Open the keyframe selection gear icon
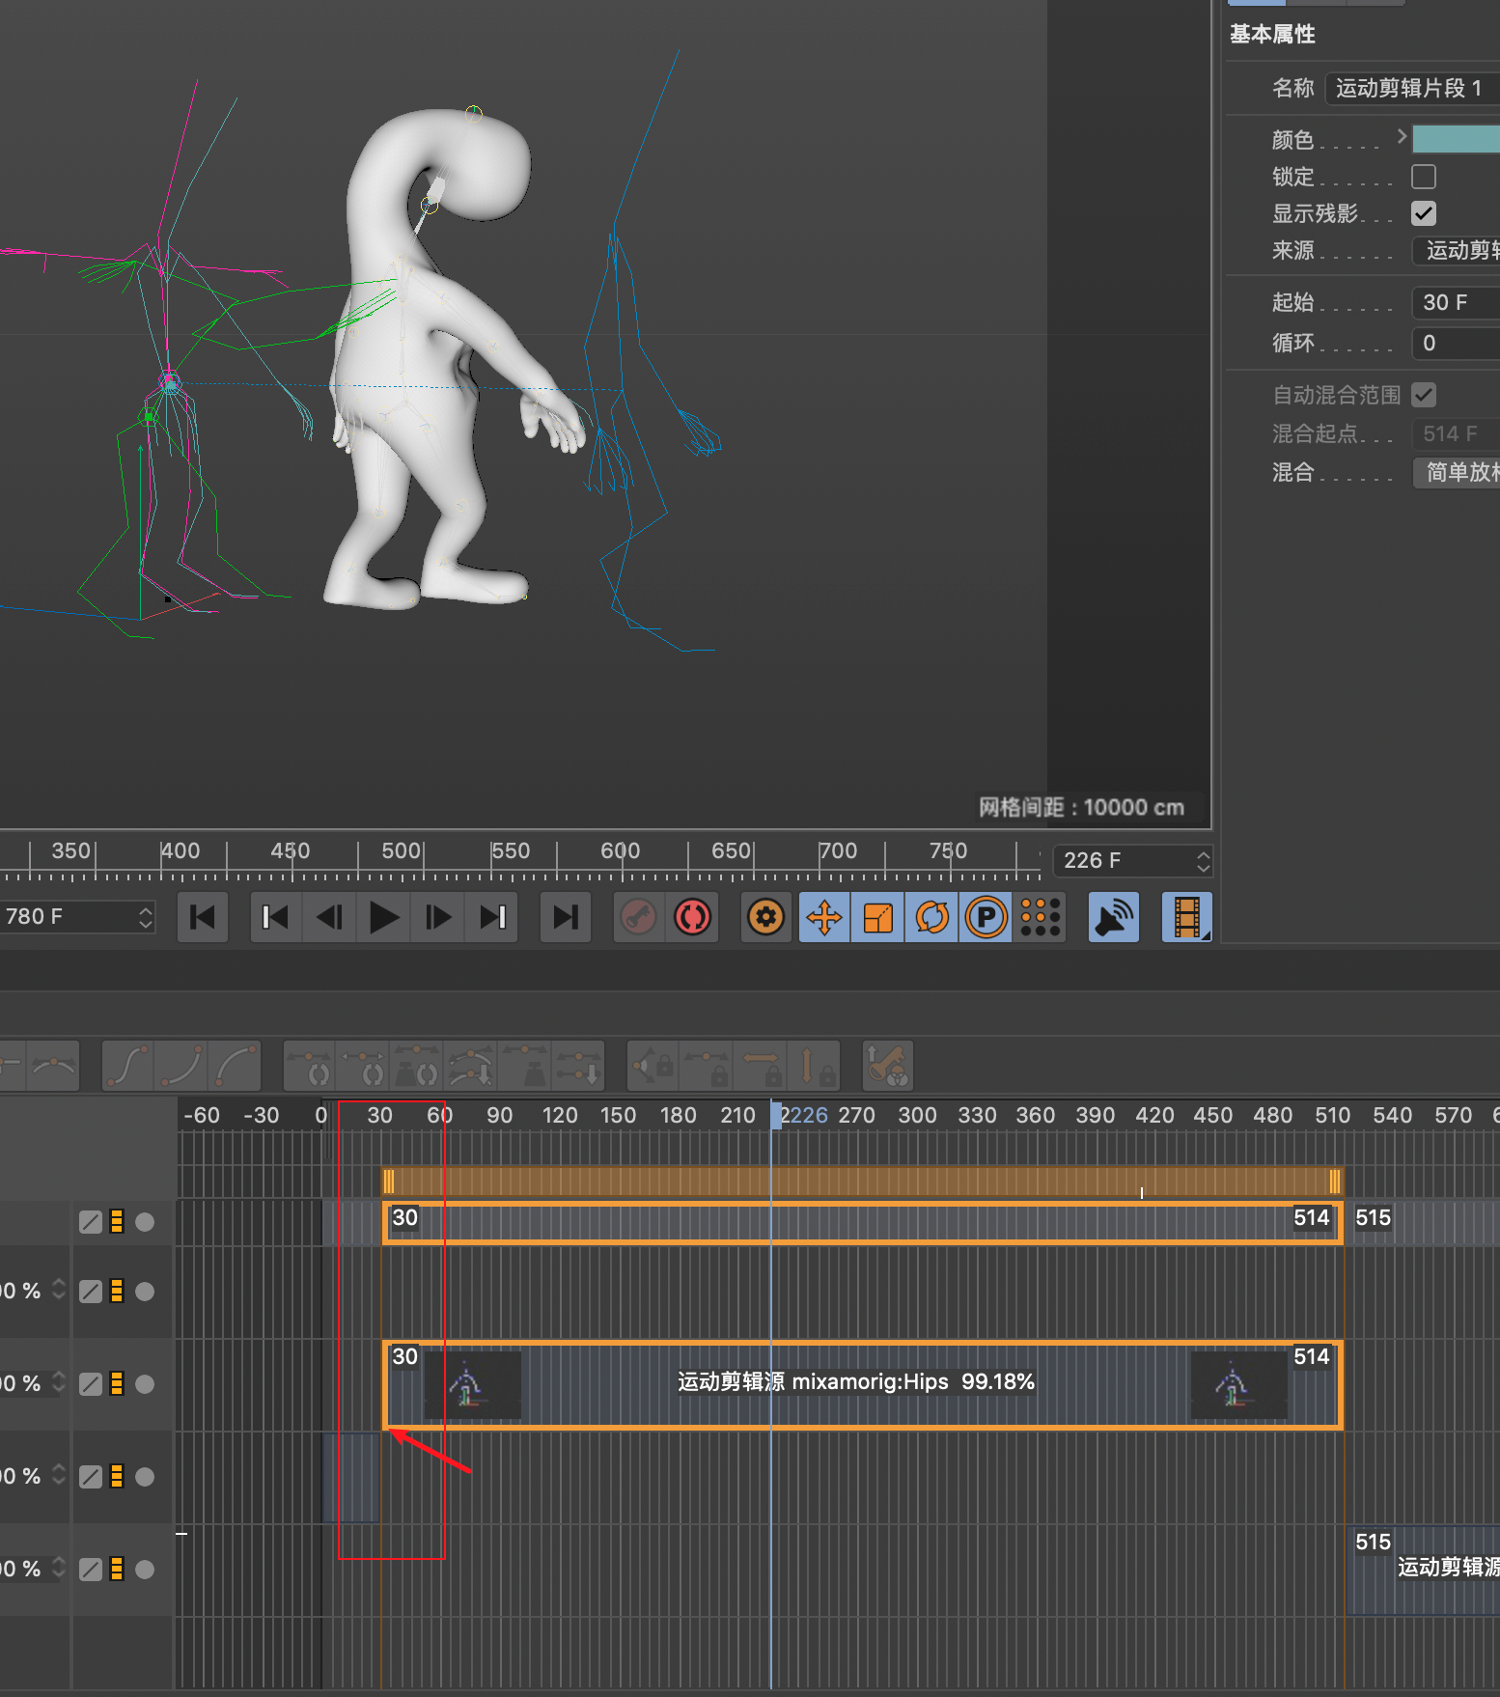Viewport: 1500px width, 1697px height. pos(766,917)
